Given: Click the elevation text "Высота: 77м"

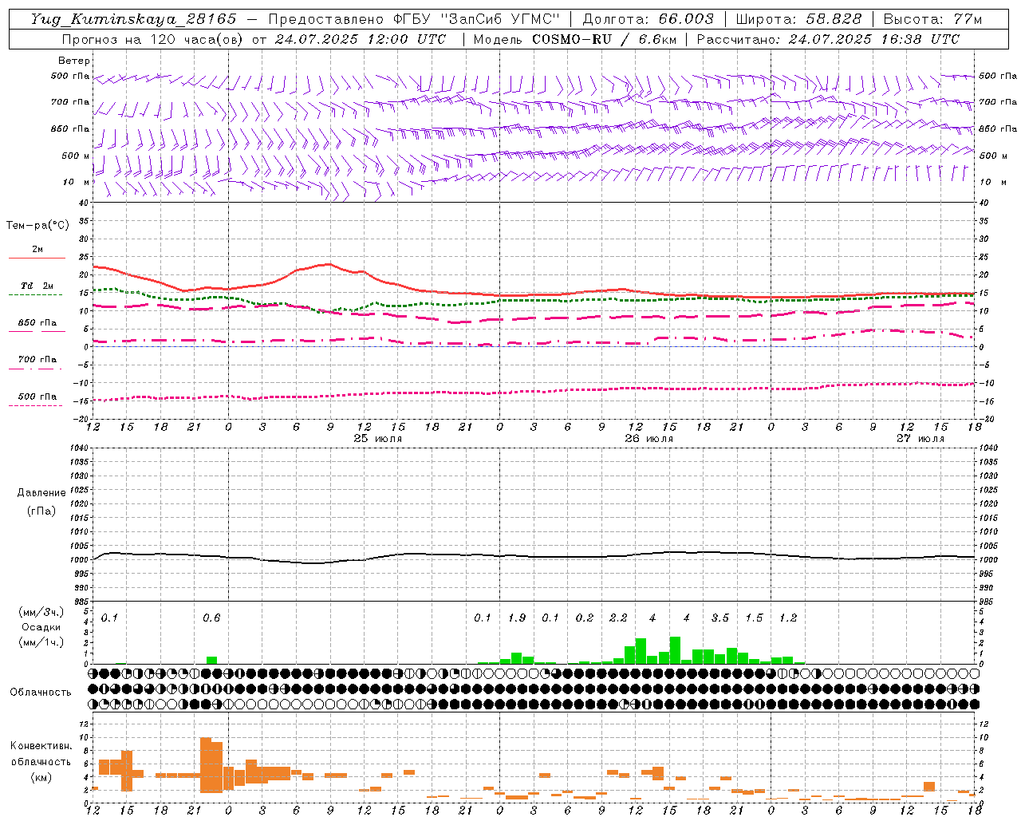Looking at the screenshot, I should (x=932, y=19).
